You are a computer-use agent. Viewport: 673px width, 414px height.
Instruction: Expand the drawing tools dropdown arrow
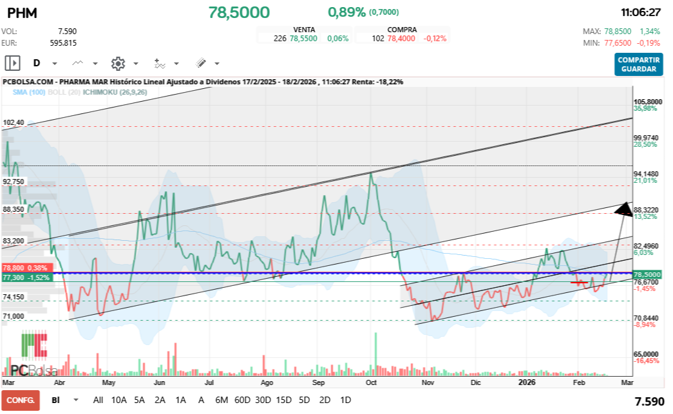(217, 64)
